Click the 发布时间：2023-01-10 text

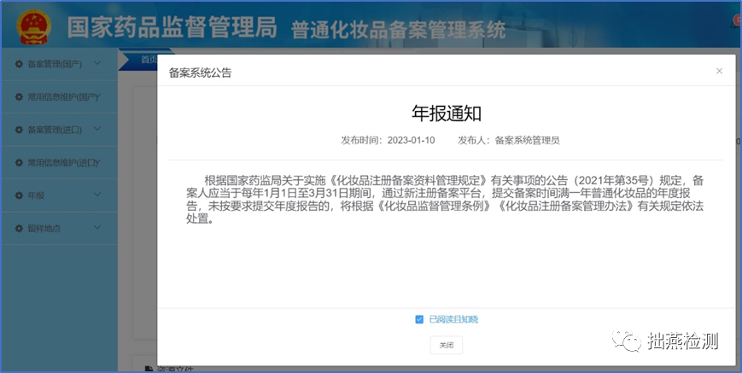coord(388,140)
